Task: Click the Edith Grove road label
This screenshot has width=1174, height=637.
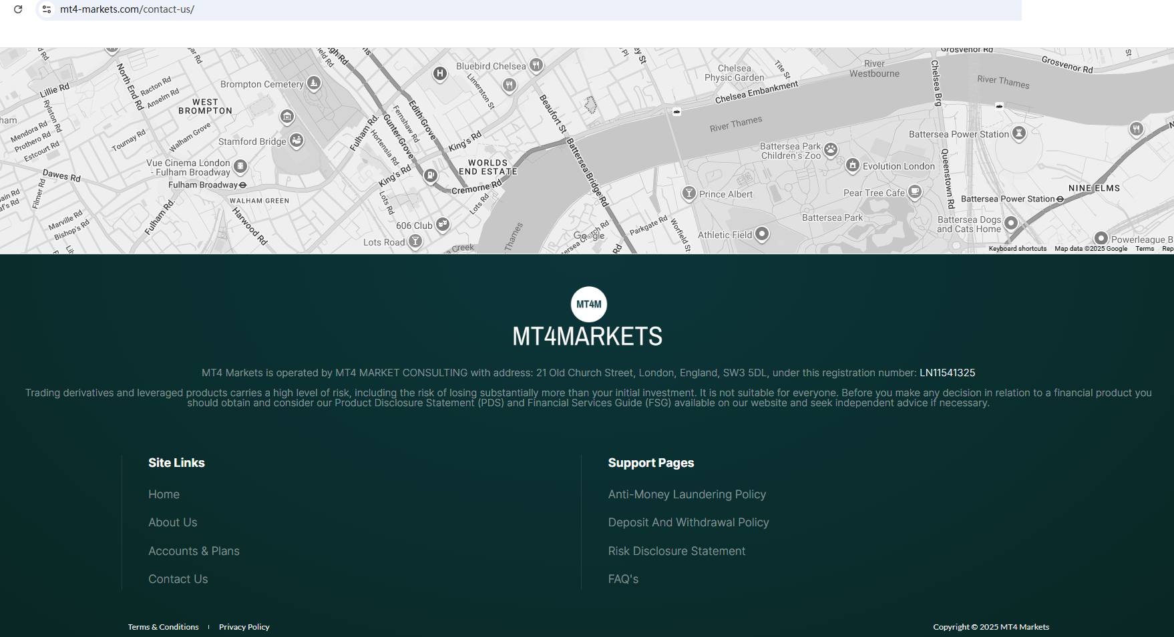Action: pos(422,120)
